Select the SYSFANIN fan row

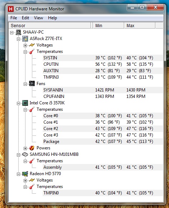pos(103,90)
